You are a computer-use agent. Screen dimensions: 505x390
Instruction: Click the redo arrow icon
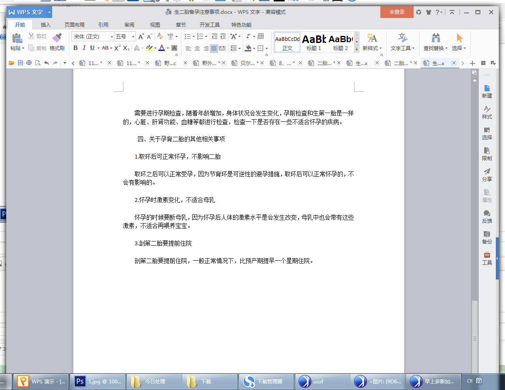coord(55,63)
